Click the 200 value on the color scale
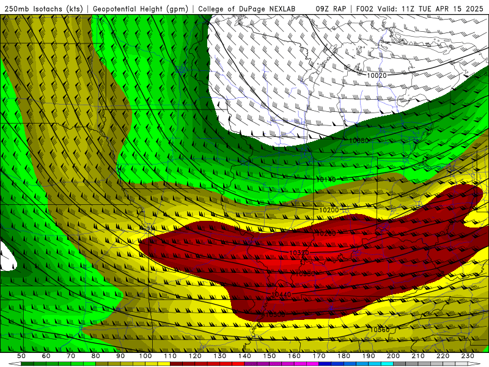 click(393, 356)
